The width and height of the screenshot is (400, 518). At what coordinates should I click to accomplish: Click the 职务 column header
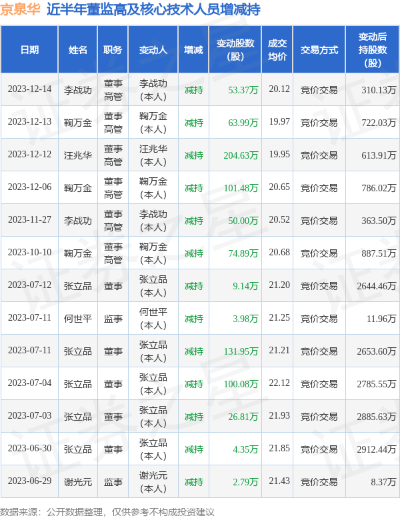pyautogui.click(x=113, y=50)
